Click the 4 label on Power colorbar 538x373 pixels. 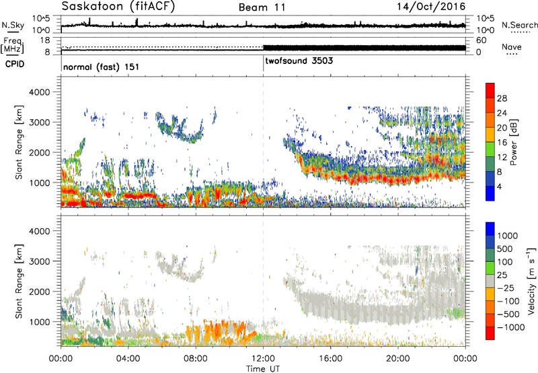[x=500, y=186]
